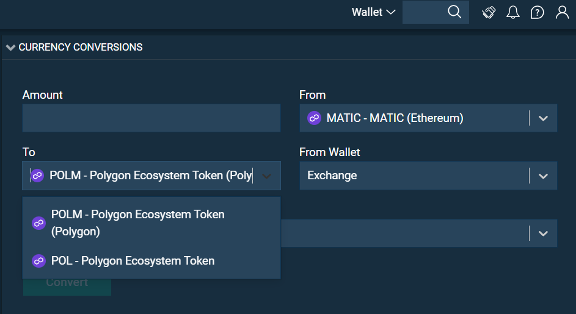Click the MATIC token logo in From field

click(314, 118)
